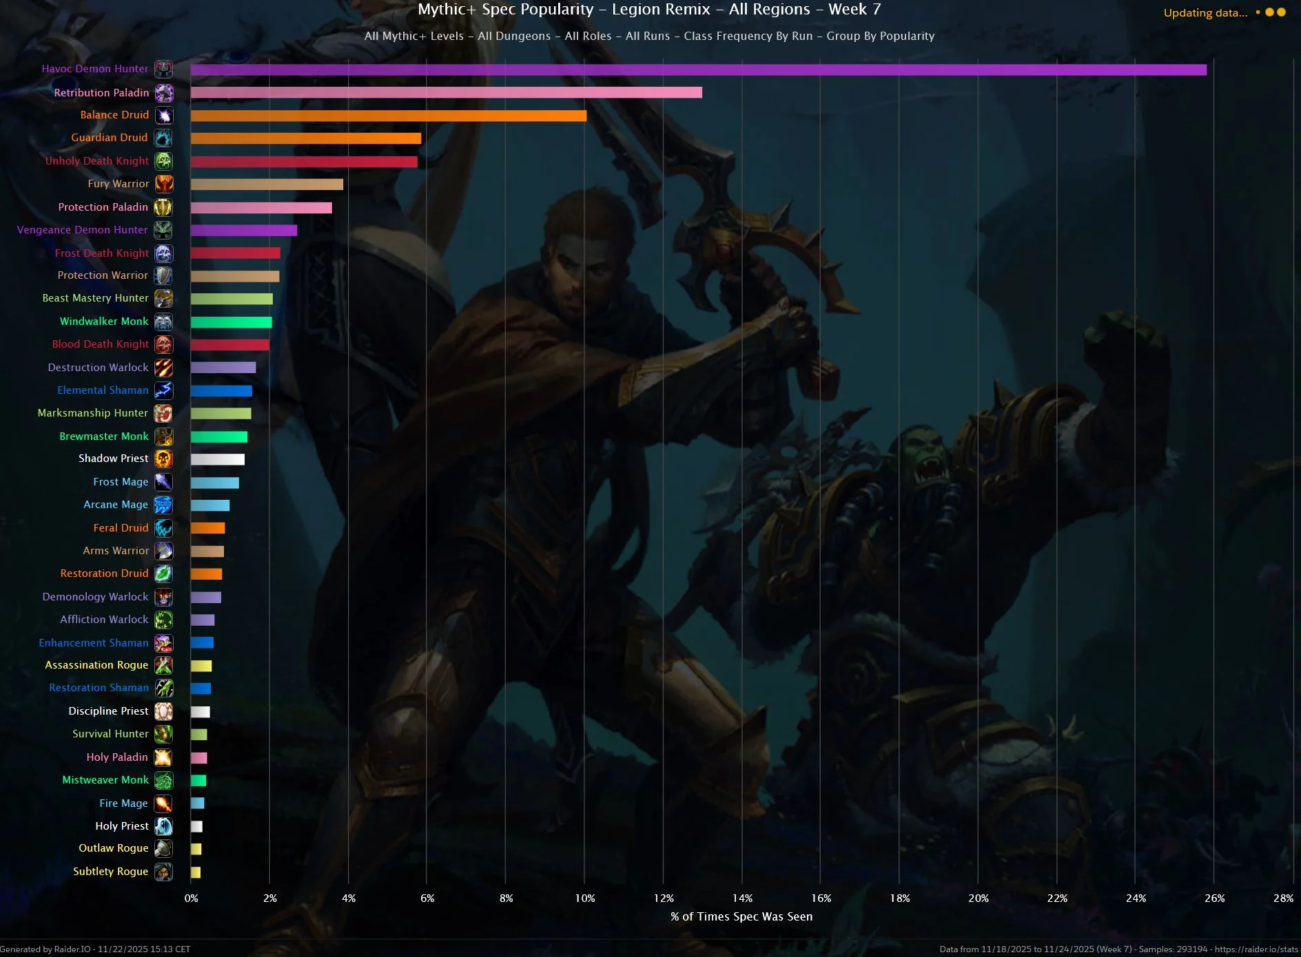Click the Fury Warrior spec icon

pos(163,184)
